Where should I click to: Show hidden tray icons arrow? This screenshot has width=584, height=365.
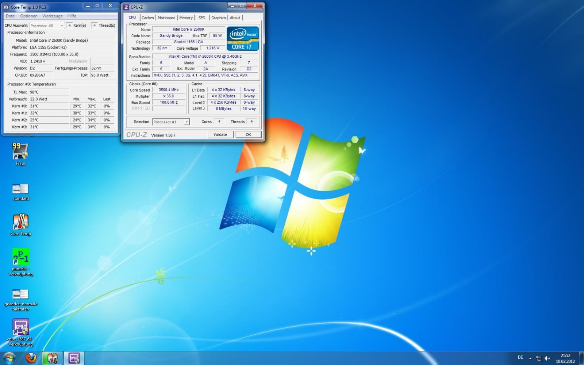tap(530, 358)
